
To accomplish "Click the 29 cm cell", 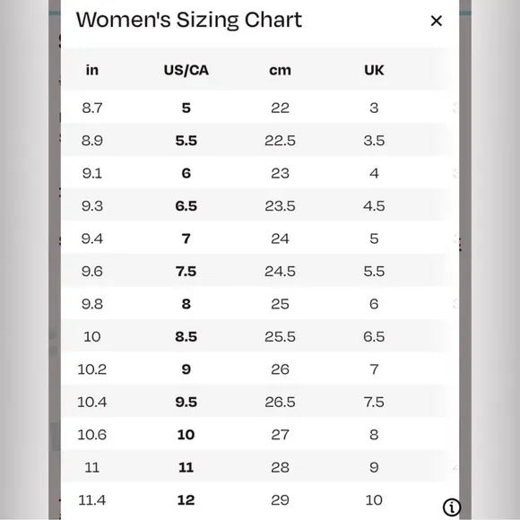I will (280, 499).
